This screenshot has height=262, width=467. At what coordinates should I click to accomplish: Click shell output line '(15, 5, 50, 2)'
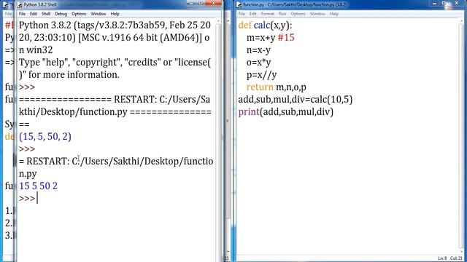coord(45,137)
